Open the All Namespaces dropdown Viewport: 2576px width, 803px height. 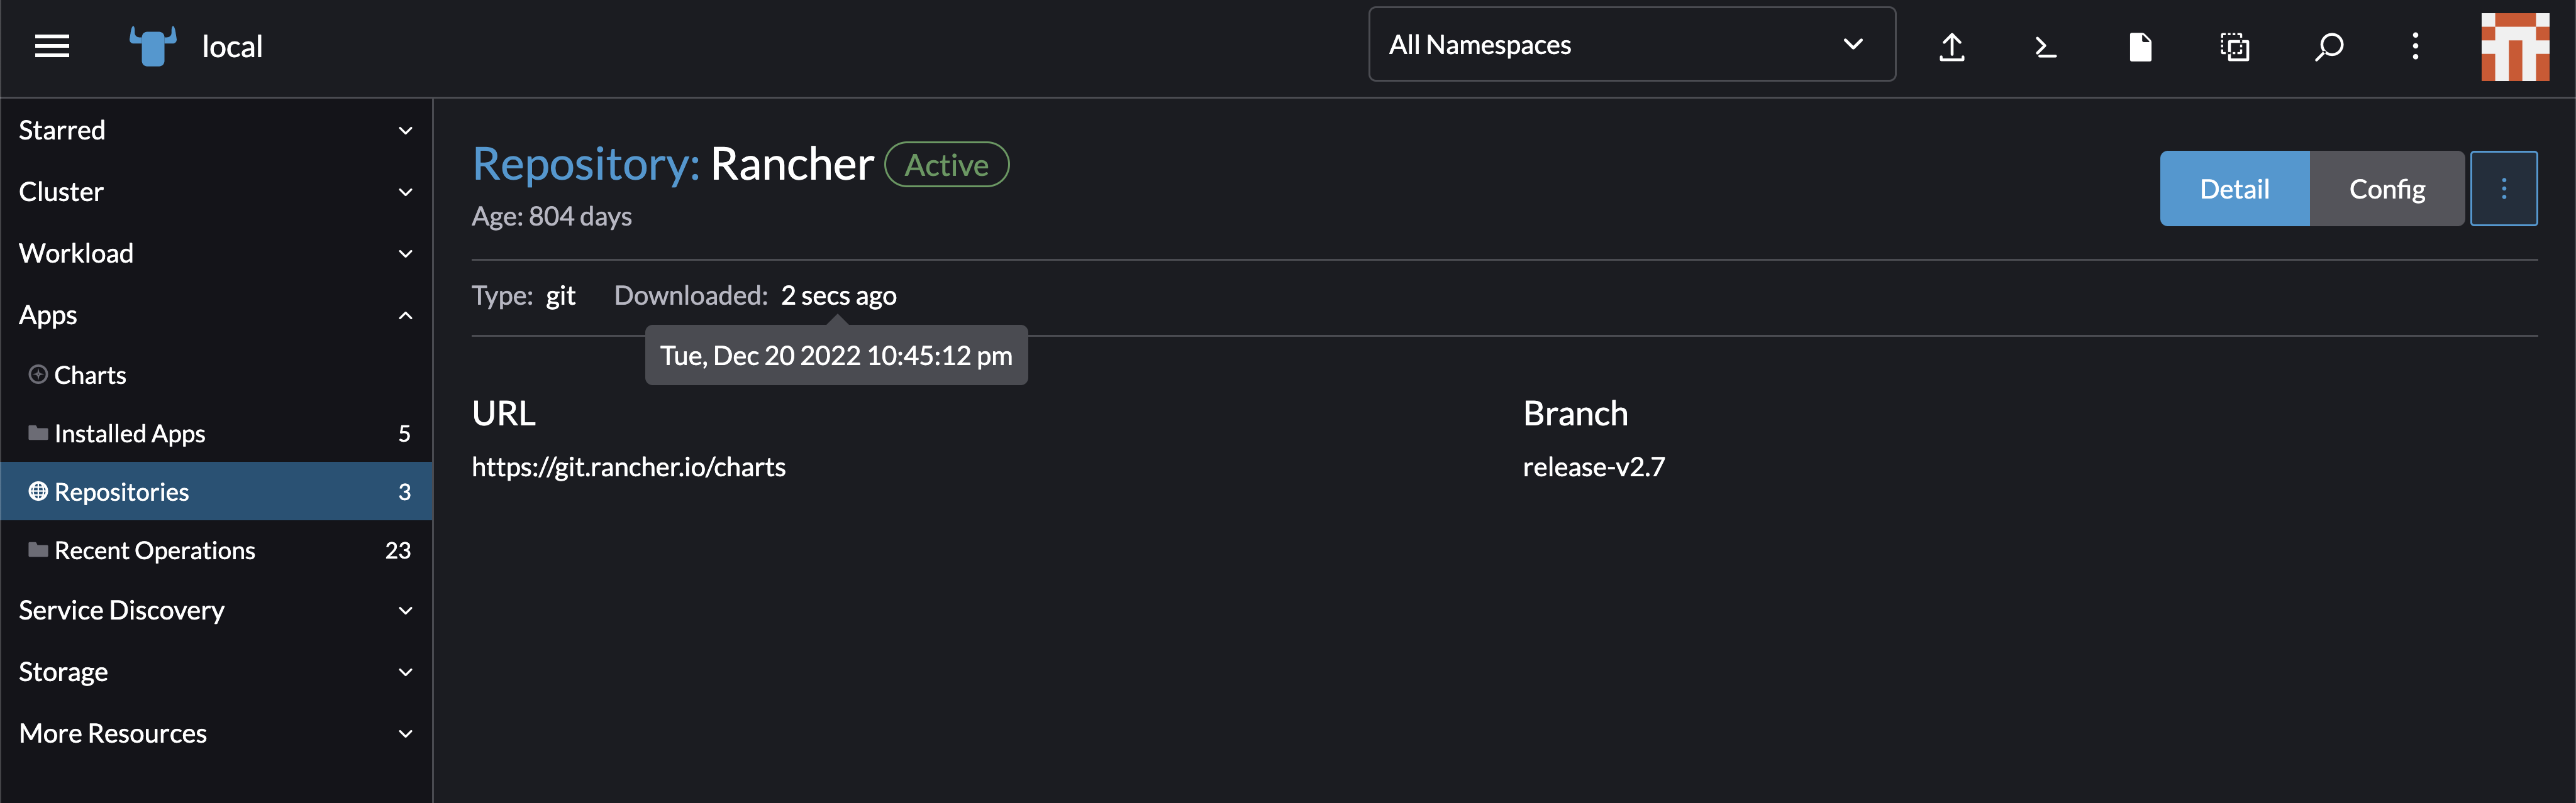pyautogui.click(x=1630, y=44)
